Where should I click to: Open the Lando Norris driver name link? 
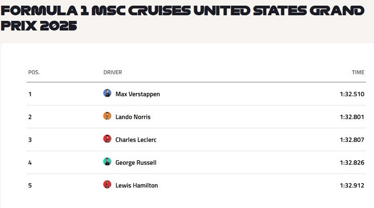tap(133, 117)
